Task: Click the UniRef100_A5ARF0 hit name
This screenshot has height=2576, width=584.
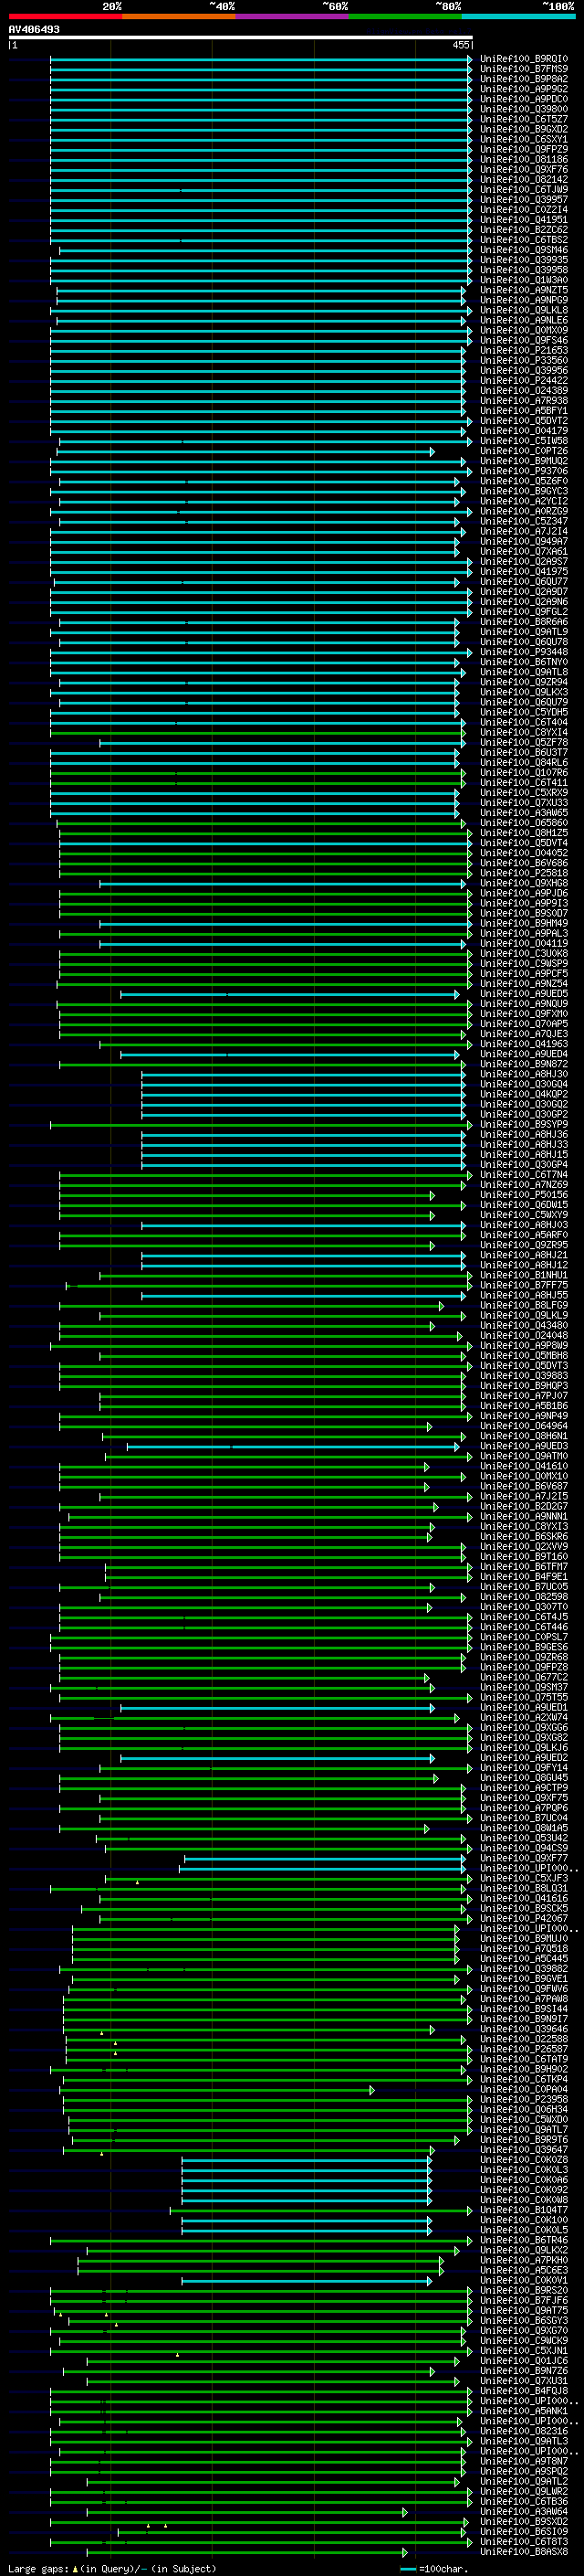Action: tap(524, 1235)
